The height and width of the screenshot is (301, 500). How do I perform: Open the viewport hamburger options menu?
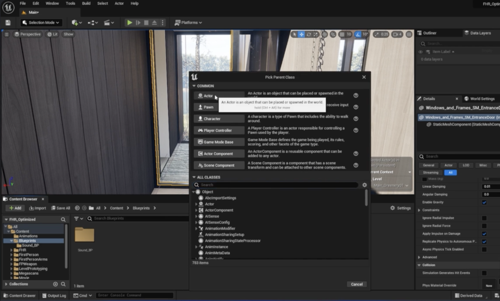coord(6,34)
